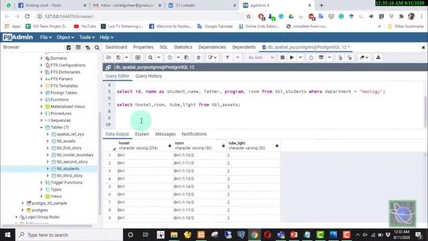
Task: Open the Execute options dropdown arrow
Action: click(x=300, y=58)
